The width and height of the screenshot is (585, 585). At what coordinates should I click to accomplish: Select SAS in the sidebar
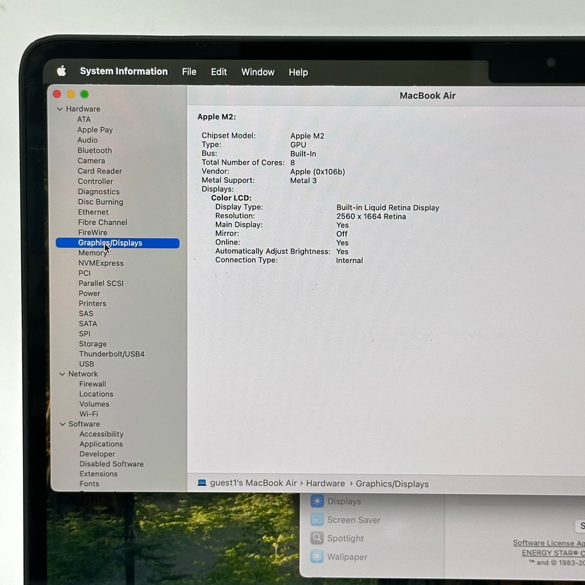coord(86,313)
